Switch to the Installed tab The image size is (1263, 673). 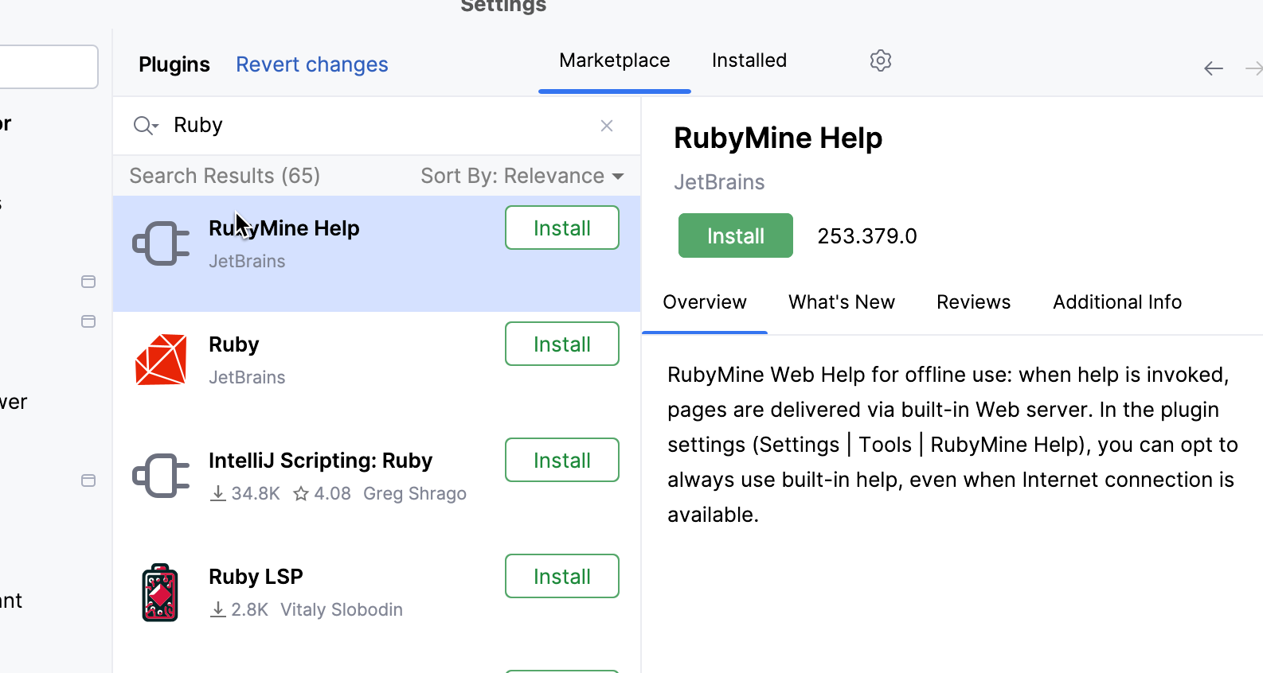pyautogui.click(x=749, y=60)
